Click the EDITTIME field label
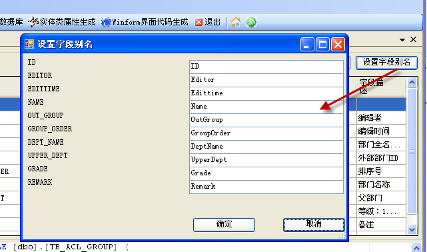Screen dimensions: 427x252 pos(43,89)
